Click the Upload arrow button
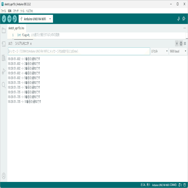 point(9,19)
